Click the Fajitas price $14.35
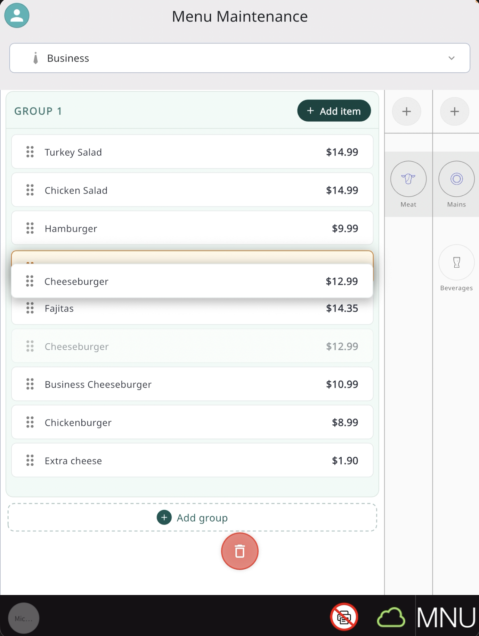 (x=342, y=308)
